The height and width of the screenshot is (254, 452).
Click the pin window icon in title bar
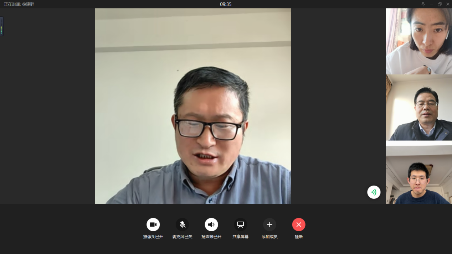[423, 4]
